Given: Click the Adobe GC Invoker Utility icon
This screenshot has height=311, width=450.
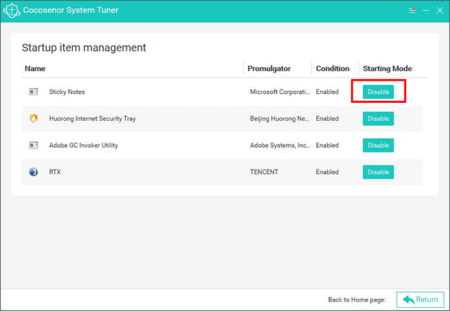Looking at the screenshot, I should click(x=33, y=145).
